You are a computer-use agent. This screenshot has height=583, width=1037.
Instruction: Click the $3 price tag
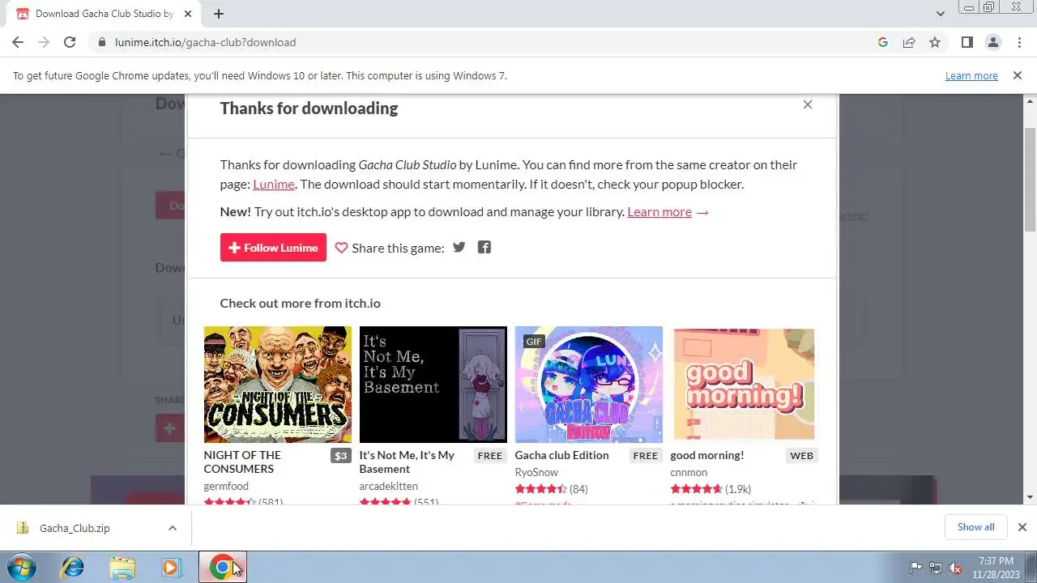[x=341, y=456]
